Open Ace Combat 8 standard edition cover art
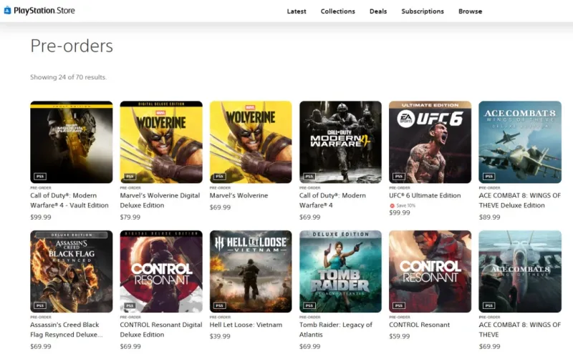The height and width of the screenshot is (354, 573). pos(520,271)
